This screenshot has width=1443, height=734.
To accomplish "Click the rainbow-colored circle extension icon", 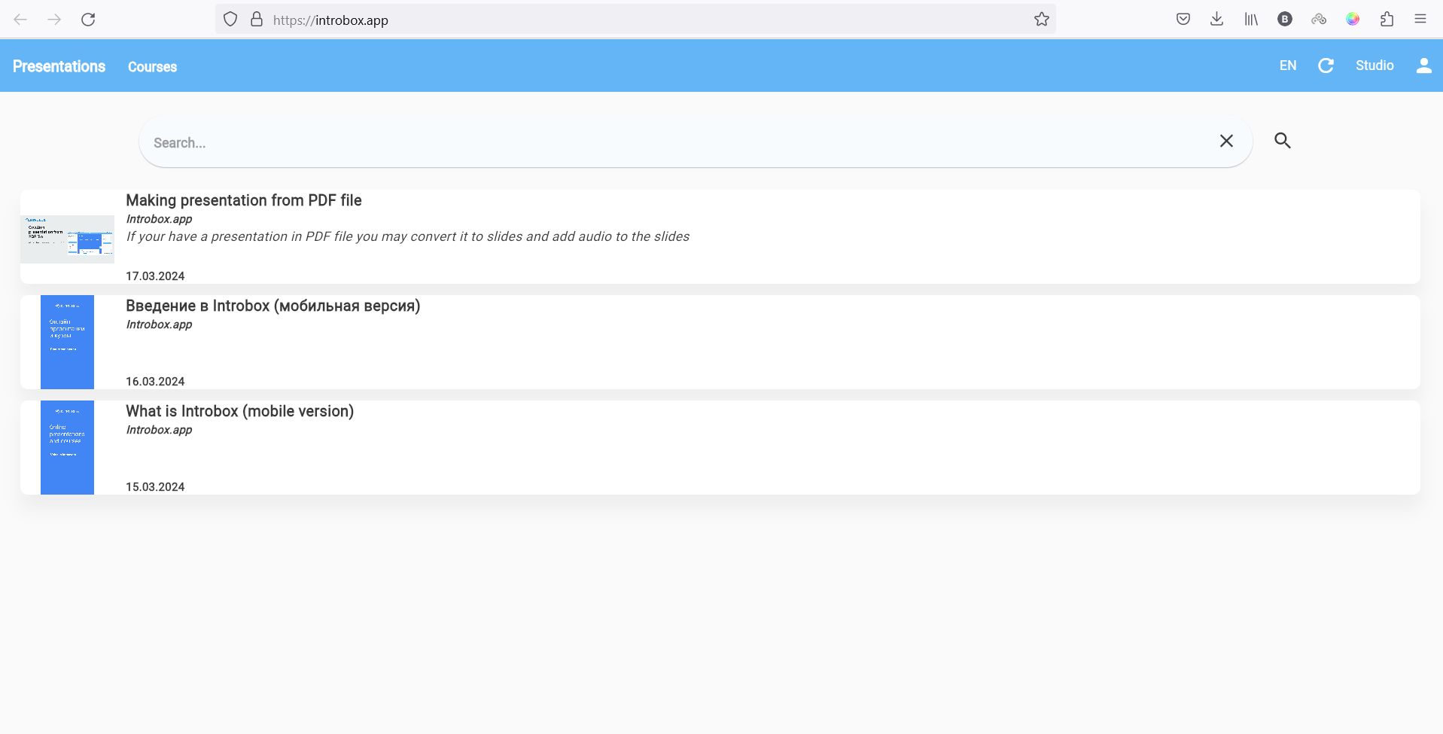I will [x=1353, y=20].
